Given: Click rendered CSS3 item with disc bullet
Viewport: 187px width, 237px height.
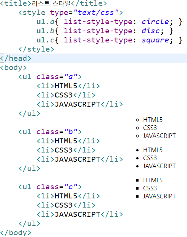Looking at the screenshot, I should tap(150, 158).
